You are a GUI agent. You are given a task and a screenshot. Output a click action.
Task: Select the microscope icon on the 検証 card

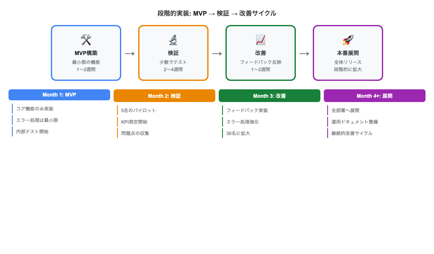pos(173,40)
